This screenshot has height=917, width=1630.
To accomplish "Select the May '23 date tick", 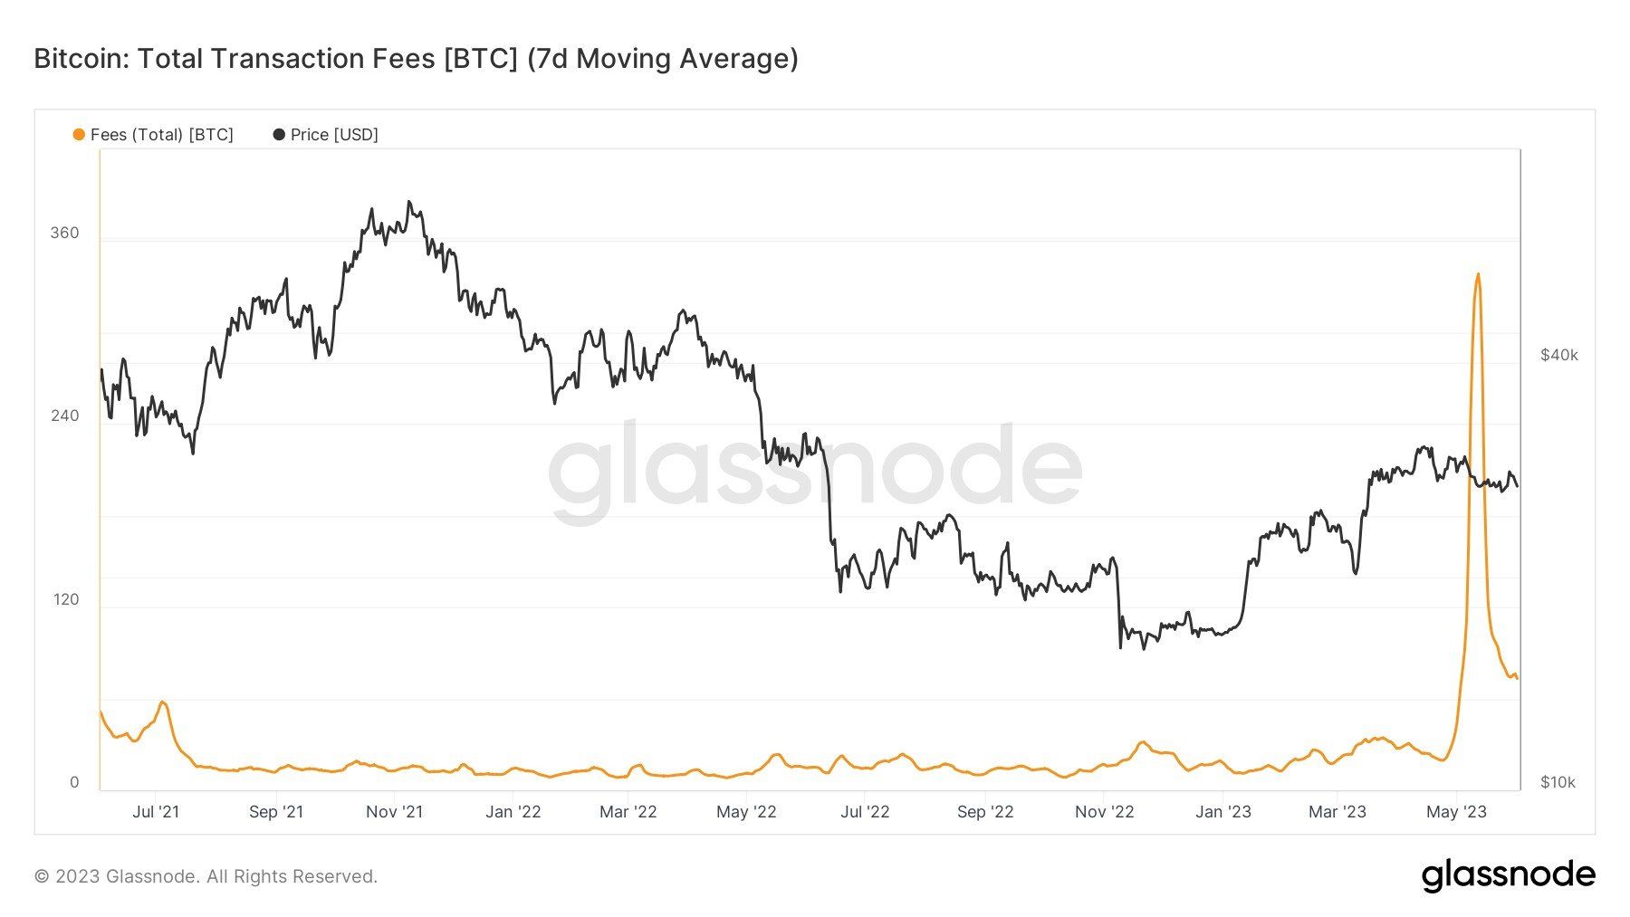I will (1456, 812).
